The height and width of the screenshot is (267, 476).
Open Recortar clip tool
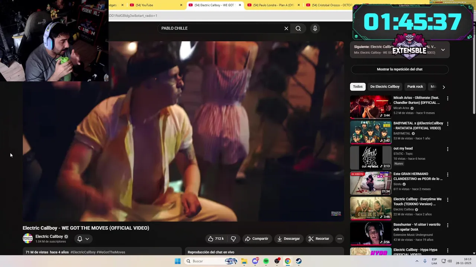[x=319, y=239]
